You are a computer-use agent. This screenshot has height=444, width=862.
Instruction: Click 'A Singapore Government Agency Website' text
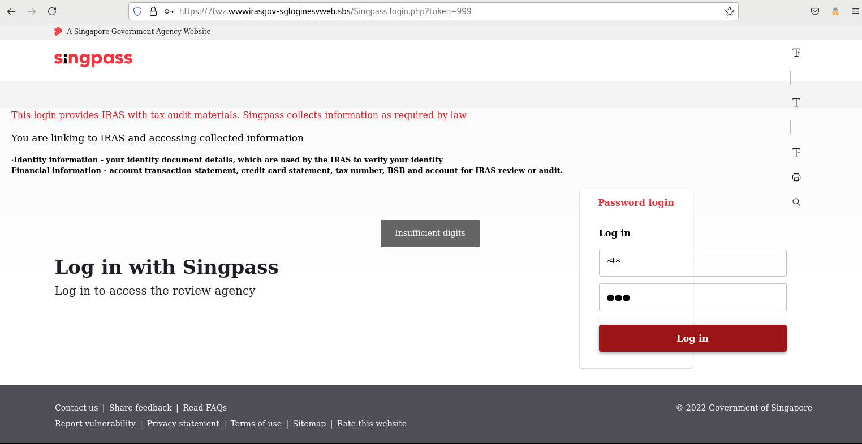(x=139, y=32)
